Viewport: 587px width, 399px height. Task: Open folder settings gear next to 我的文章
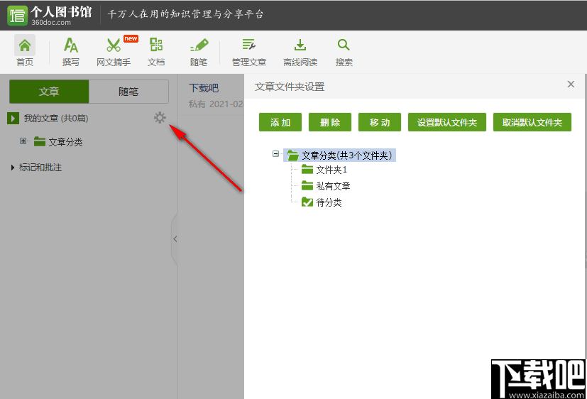[x=160, y=118]
